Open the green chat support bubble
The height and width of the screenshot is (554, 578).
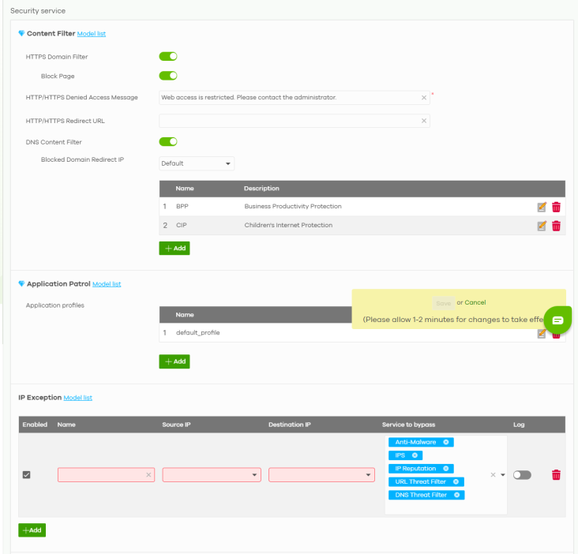coord(557,320)
